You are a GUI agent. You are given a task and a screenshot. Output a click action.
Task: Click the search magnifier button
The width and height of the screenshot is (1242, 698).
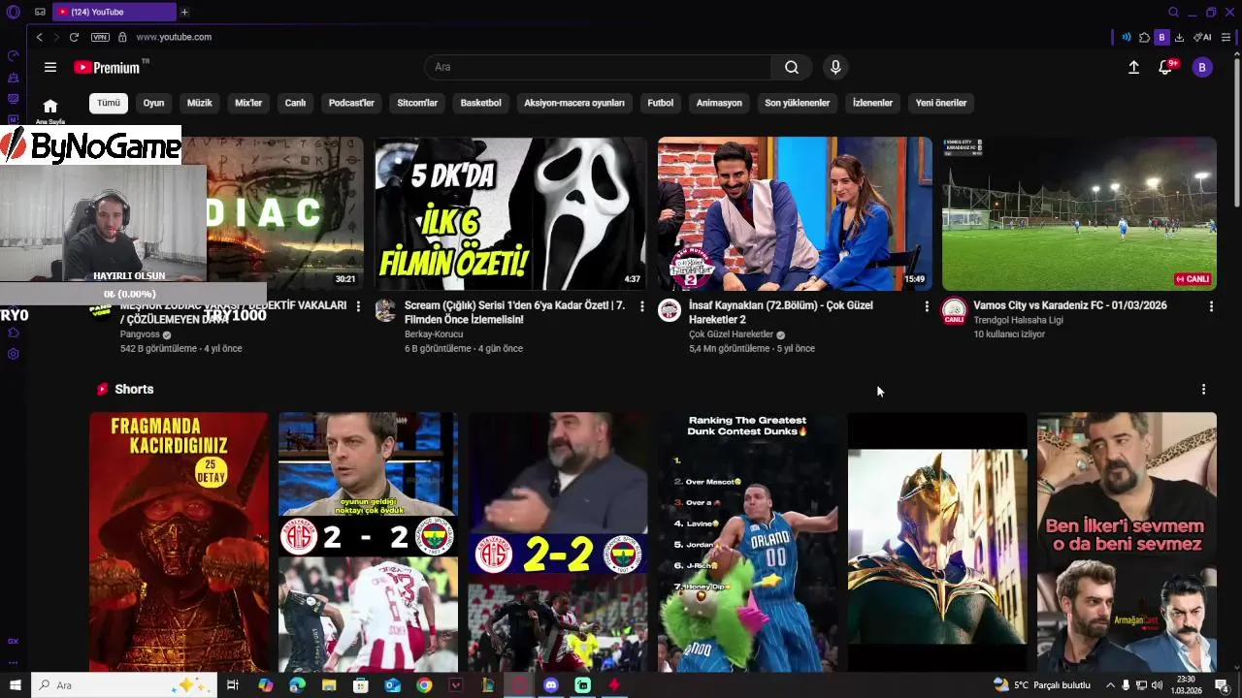792,67
